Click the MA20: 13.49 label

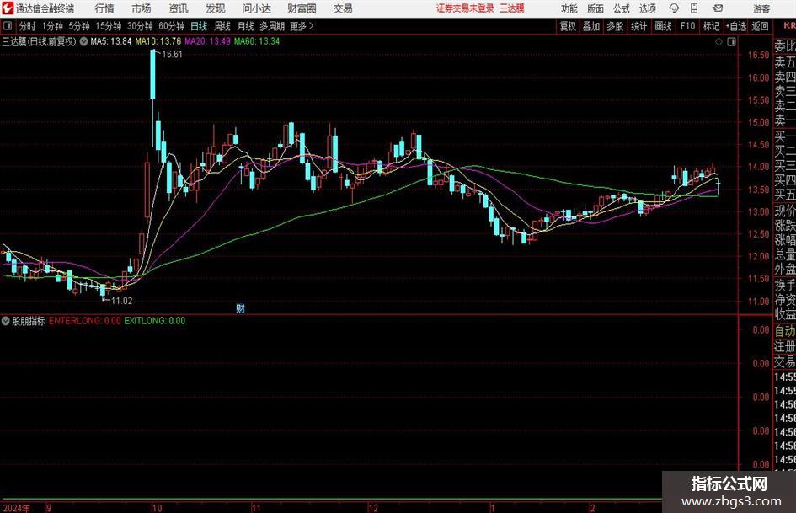(207, 41)
